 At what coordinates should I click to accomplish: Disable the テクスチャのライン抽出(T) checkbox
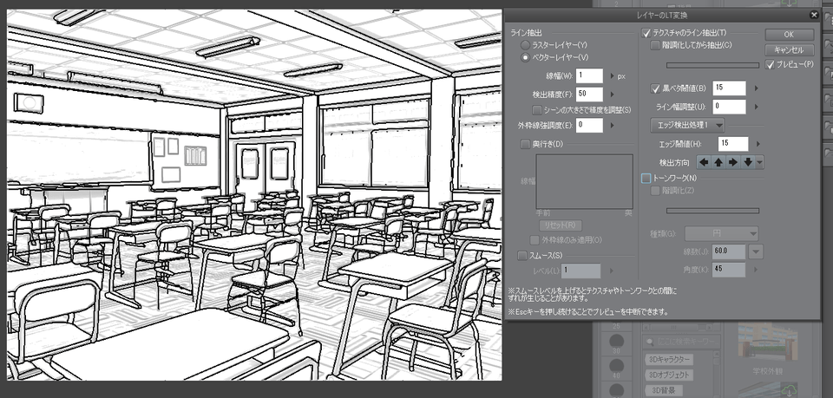click(x=646, y=33)
